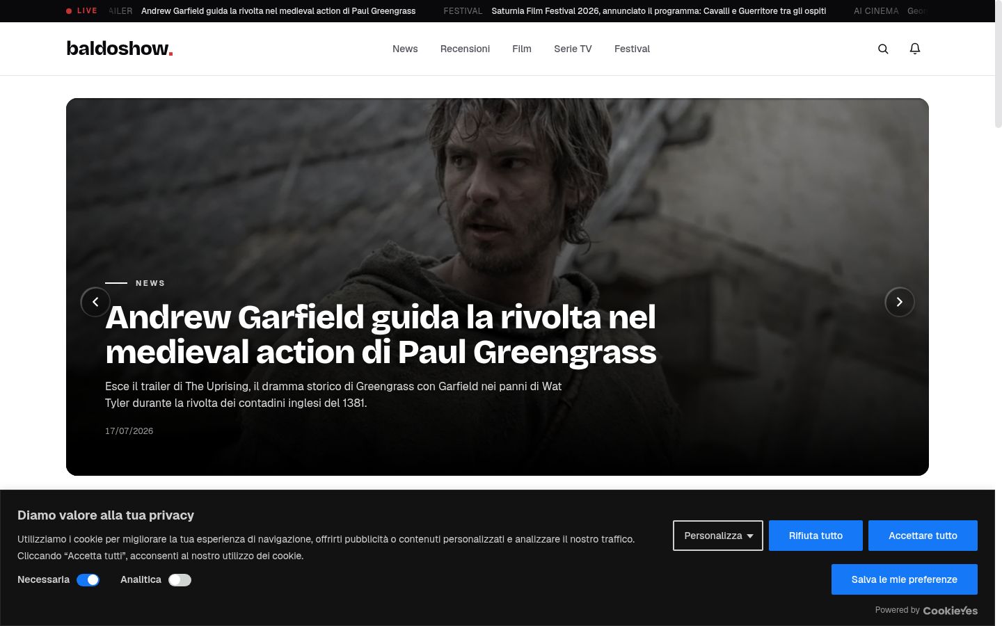Open the search icon in header
Viewport: 1002px width, 626px height.
point(883,49)
